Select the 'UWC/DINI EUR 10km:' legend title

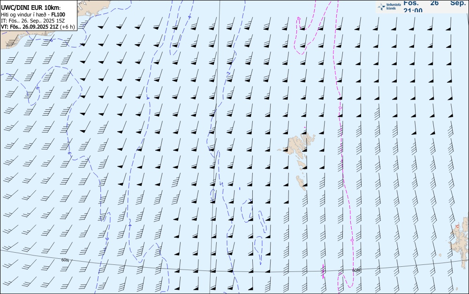30,8
